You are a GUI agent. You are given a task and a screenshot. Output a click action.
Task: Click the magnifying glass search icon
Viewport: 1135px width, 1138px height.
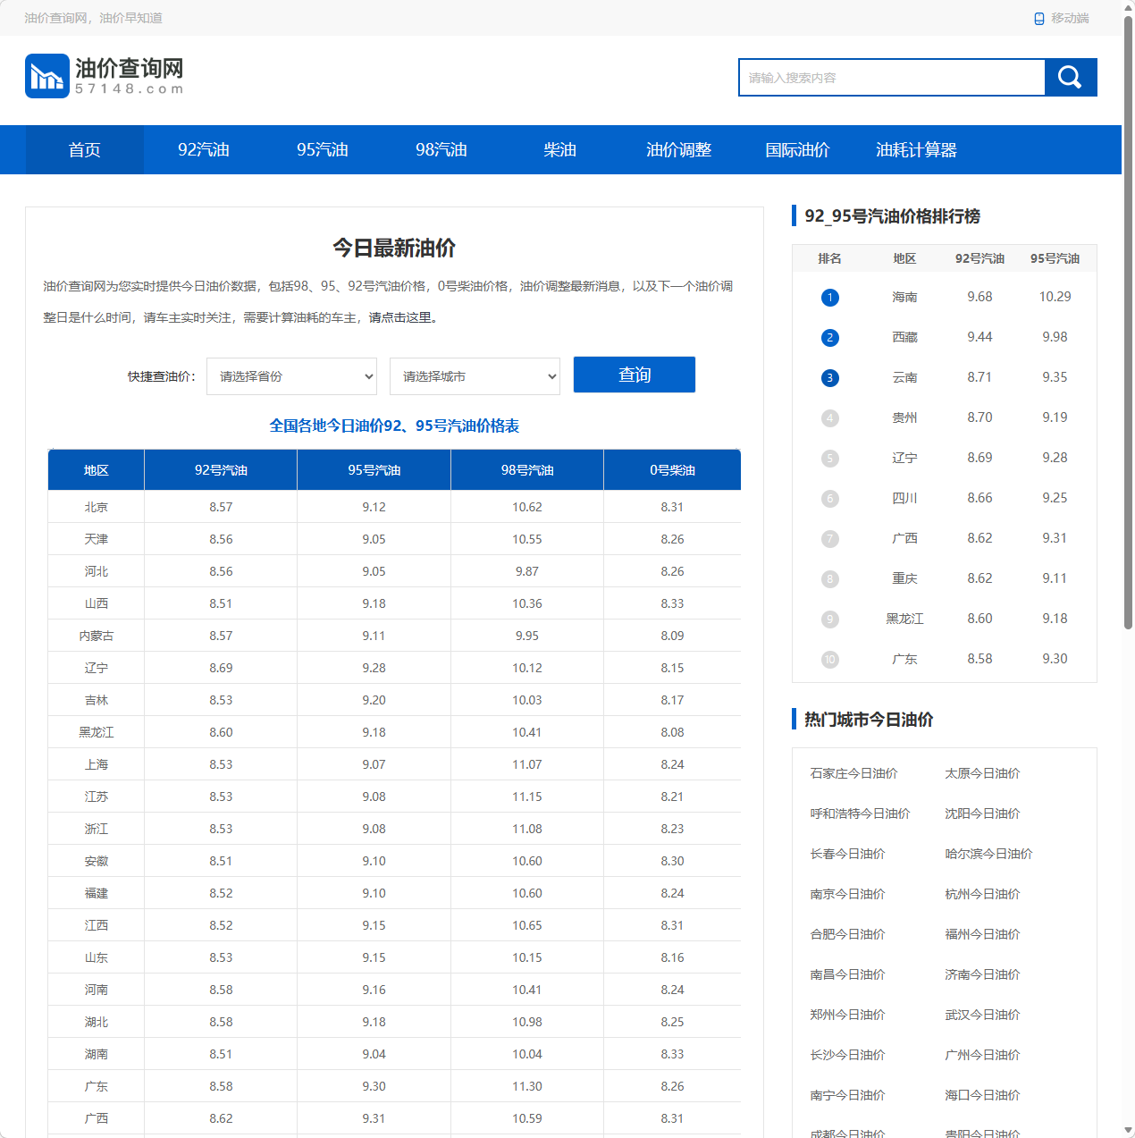point(1070,77)
